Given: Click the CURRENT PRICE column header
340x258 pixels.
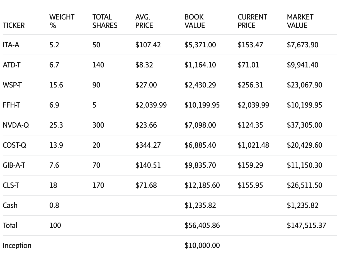Looking at the screenshot, I should click(x=252, y=21).
